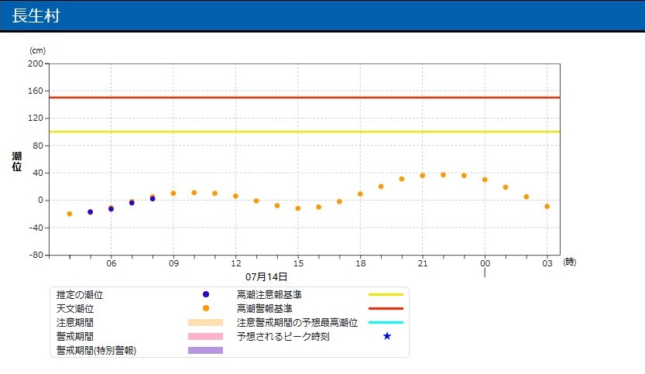Viewport: 645px width, 374px height.
Task: Click the blue star peak time icon
Action: 386,336
